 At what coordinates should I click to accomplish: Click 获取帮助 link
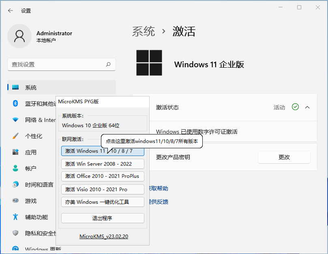pos(159,188)
